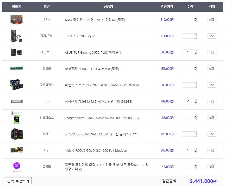Click the graphics card quantity input field
The width and height of the screenshot is (225, 186).
click(188, 85)
